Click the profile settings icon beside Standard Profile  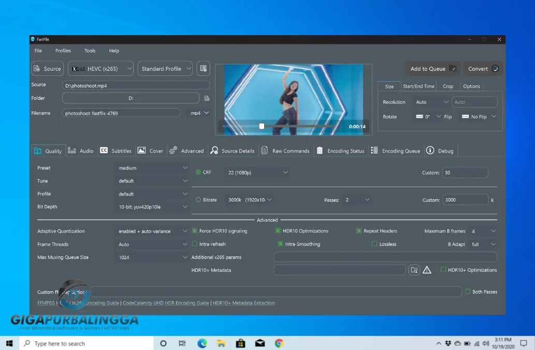(x=203, y=69)
